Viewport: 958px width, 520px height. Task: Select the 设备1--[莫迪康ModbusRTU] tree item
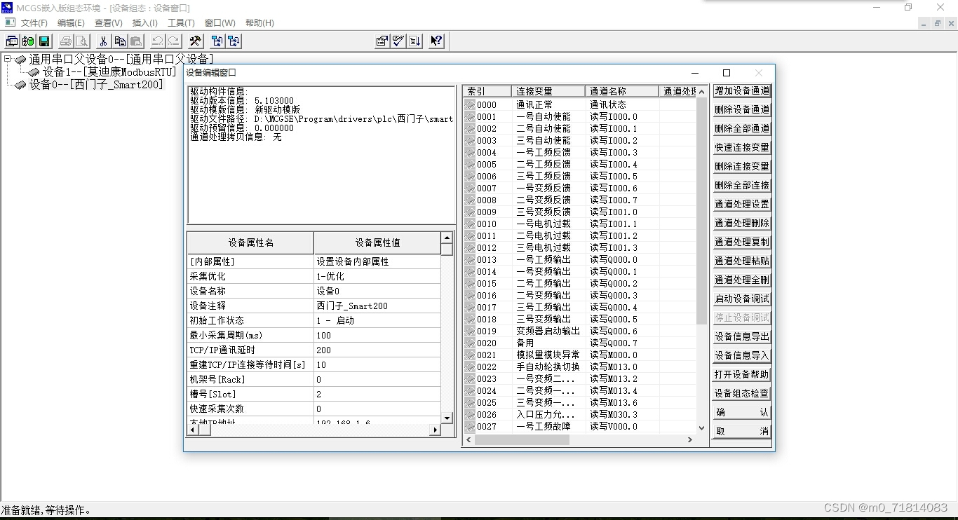click(109, 72)
